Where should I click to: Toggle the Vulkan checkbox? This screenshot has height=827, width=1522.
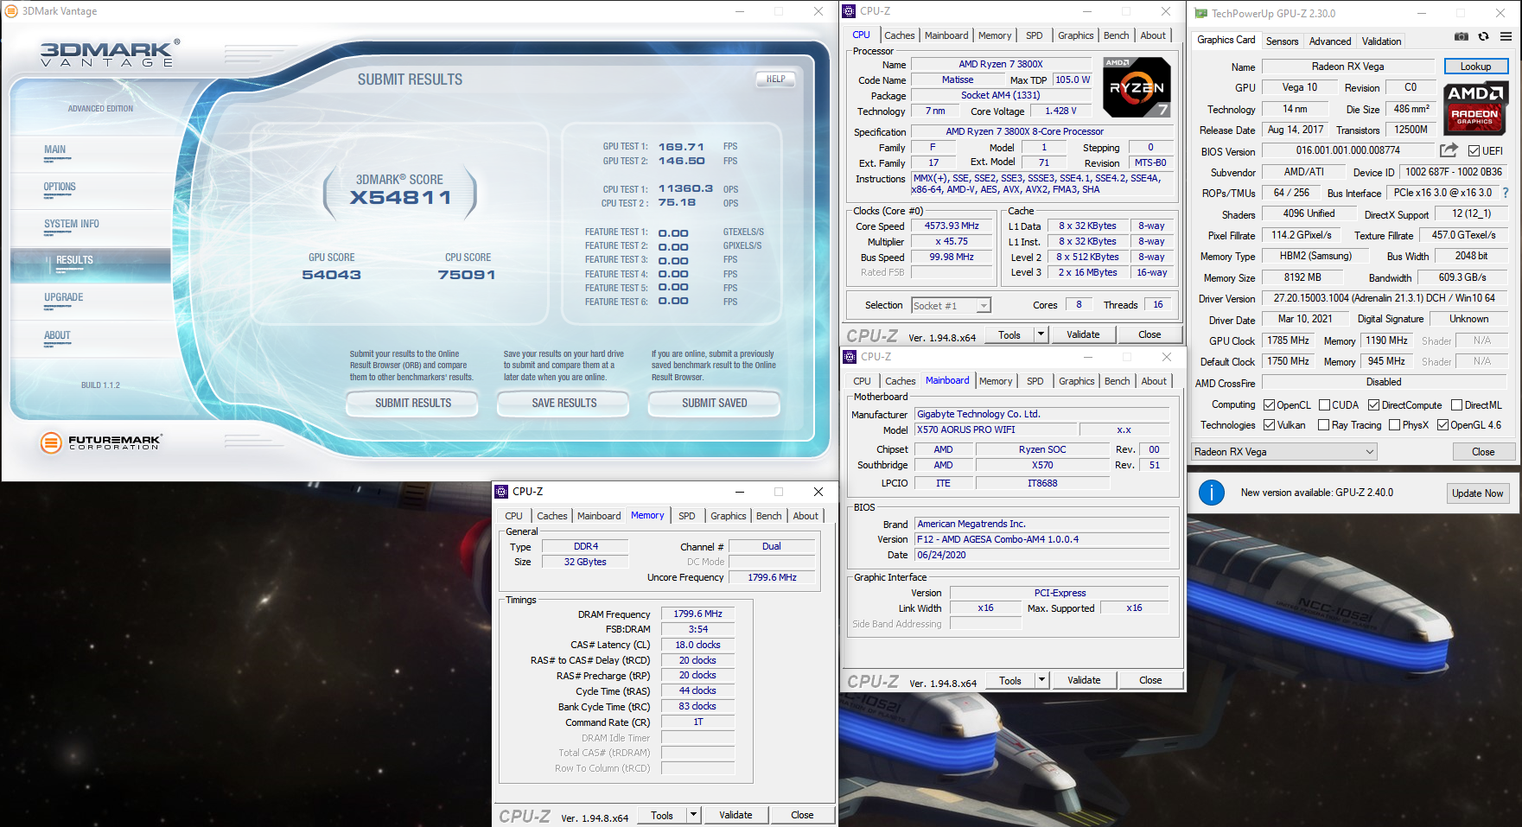(1270, 425)
